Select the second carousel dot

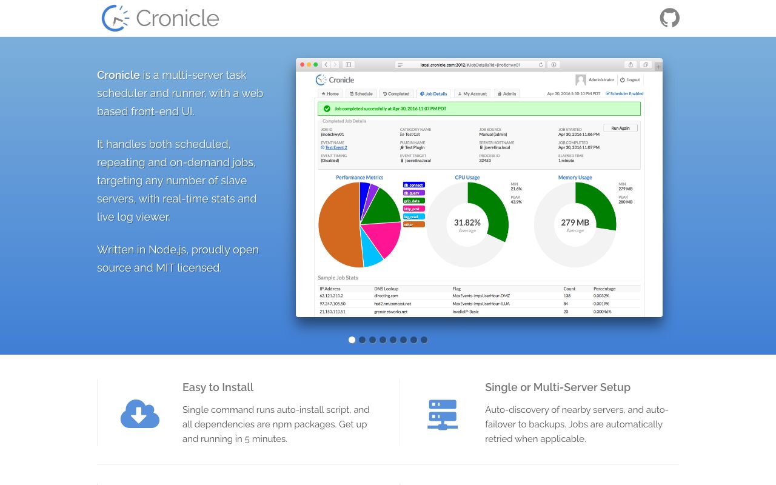coord(362,339)
